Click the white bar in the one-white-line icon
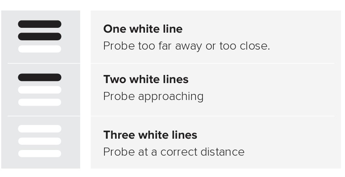Screen dimensions: 345x177 [40, 49]
